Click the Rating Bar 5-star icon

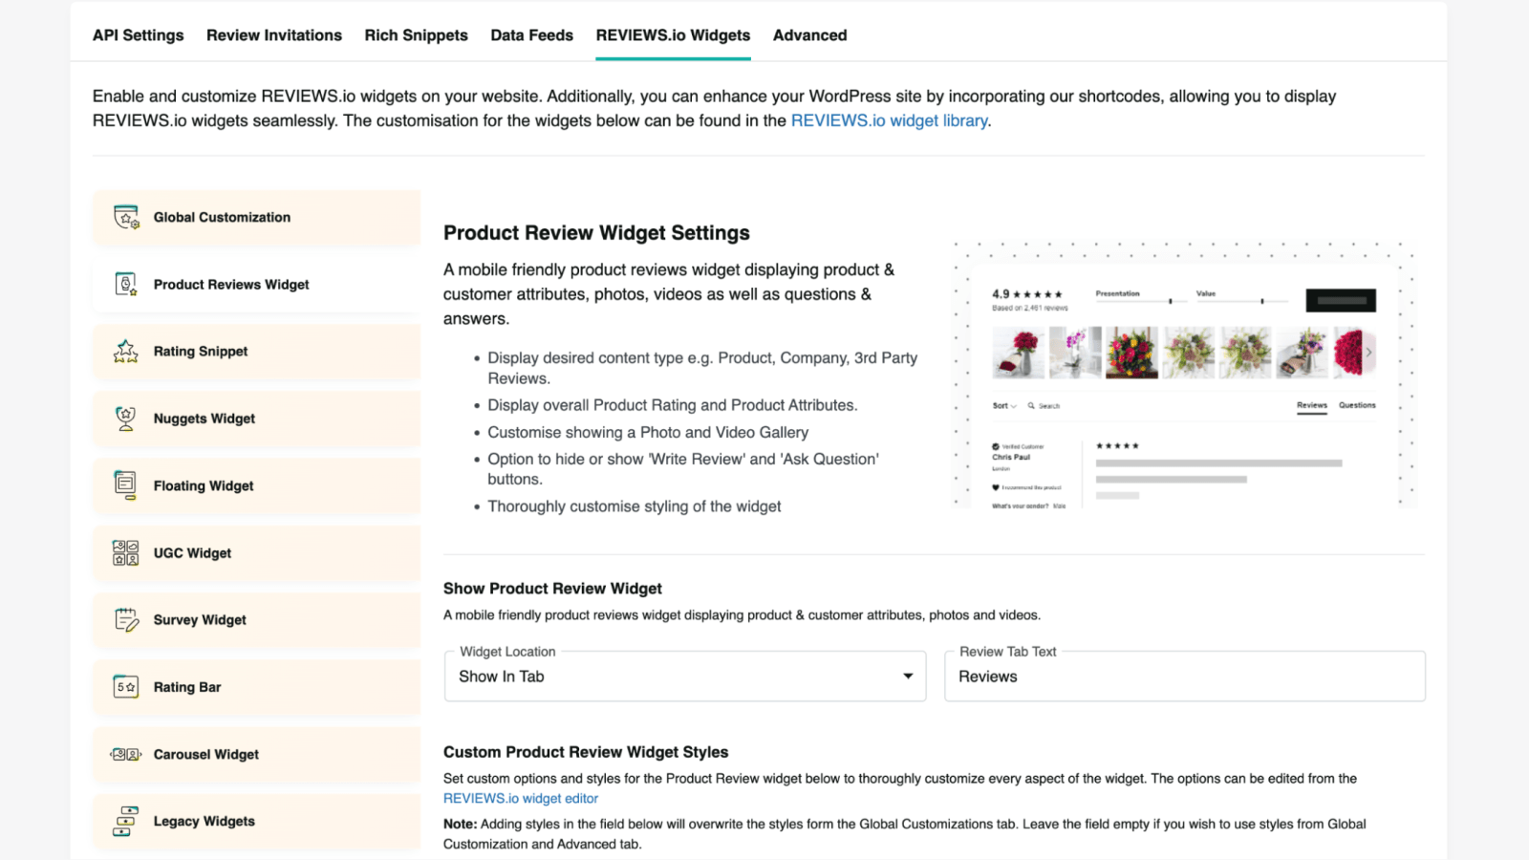(x=126, y=687)
